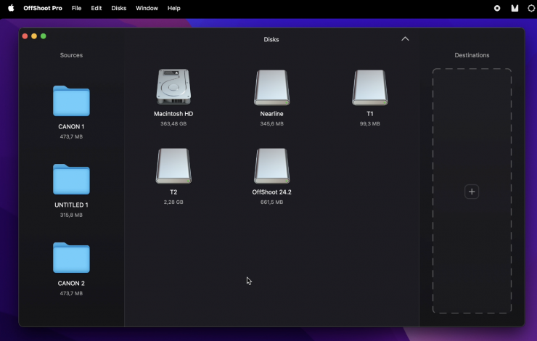
Task: Click the M status icon in menu bar
Action: tap(515, 8)
